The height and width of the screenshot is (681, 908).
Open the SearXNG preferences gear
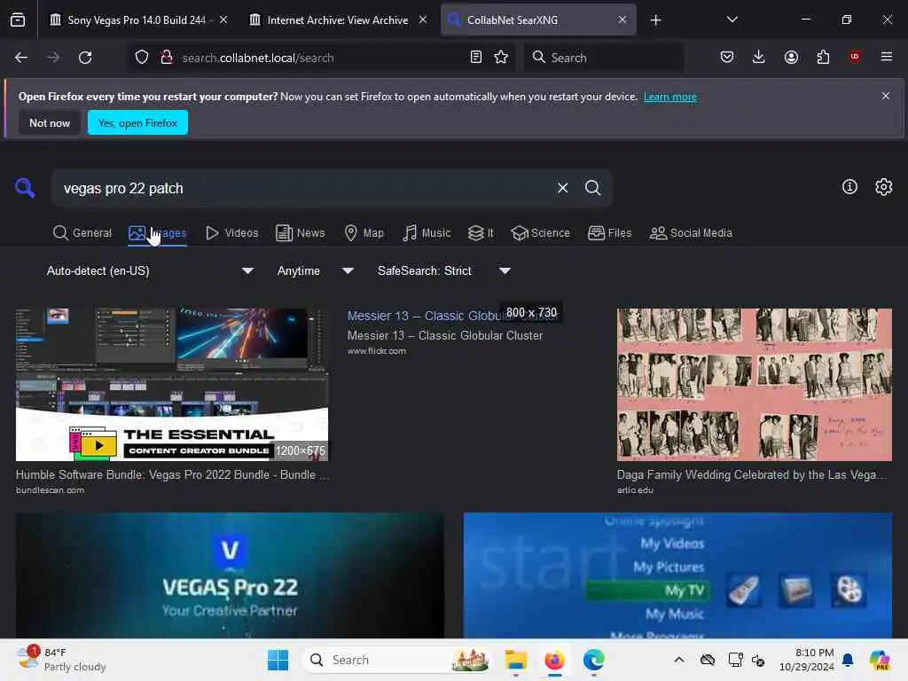pos(884,186)
